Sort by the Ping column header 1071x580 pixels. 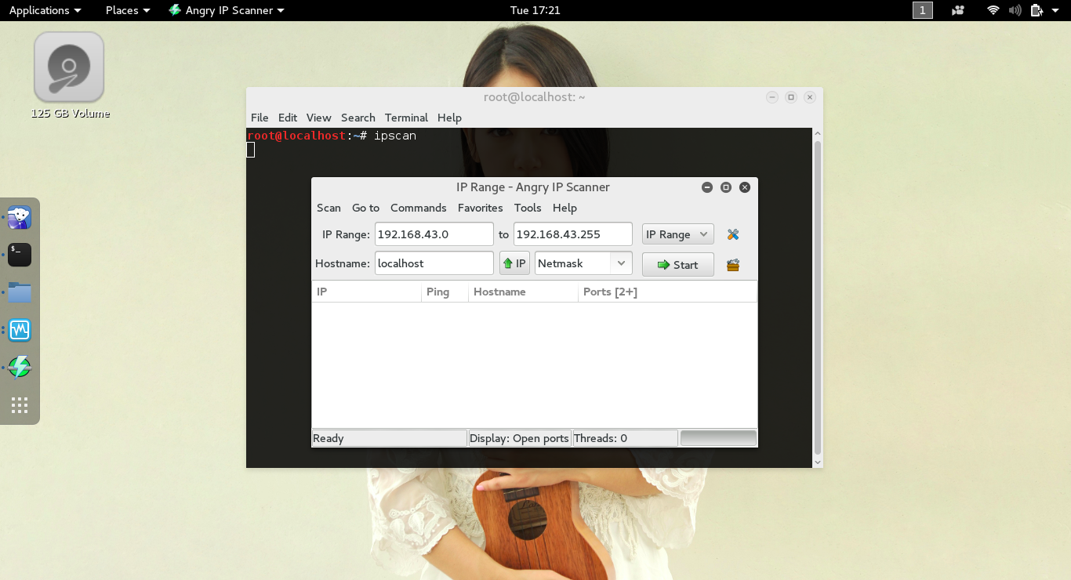coord(445,292)
